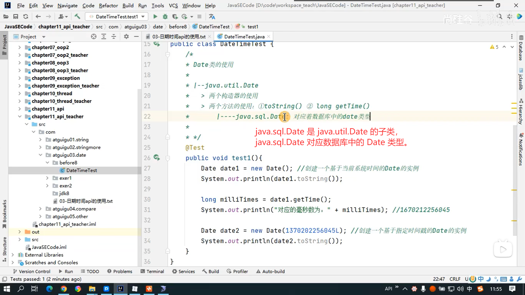Open the Terminal tool window
Viewport: 525px width, 295px height.
[152, 271]
